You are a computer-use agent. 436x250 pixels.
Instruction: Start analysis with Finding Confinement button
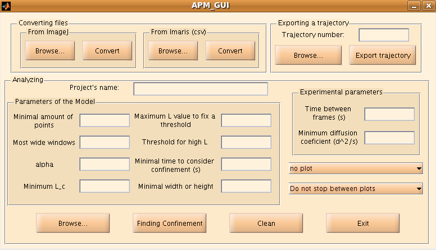coord(170,223)
